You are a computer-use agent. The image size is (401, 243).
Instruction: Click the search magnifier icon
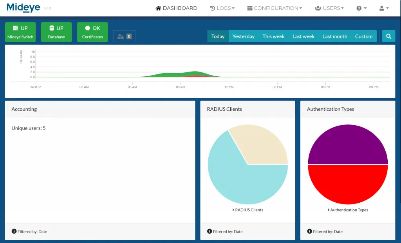tap(388, 36)
